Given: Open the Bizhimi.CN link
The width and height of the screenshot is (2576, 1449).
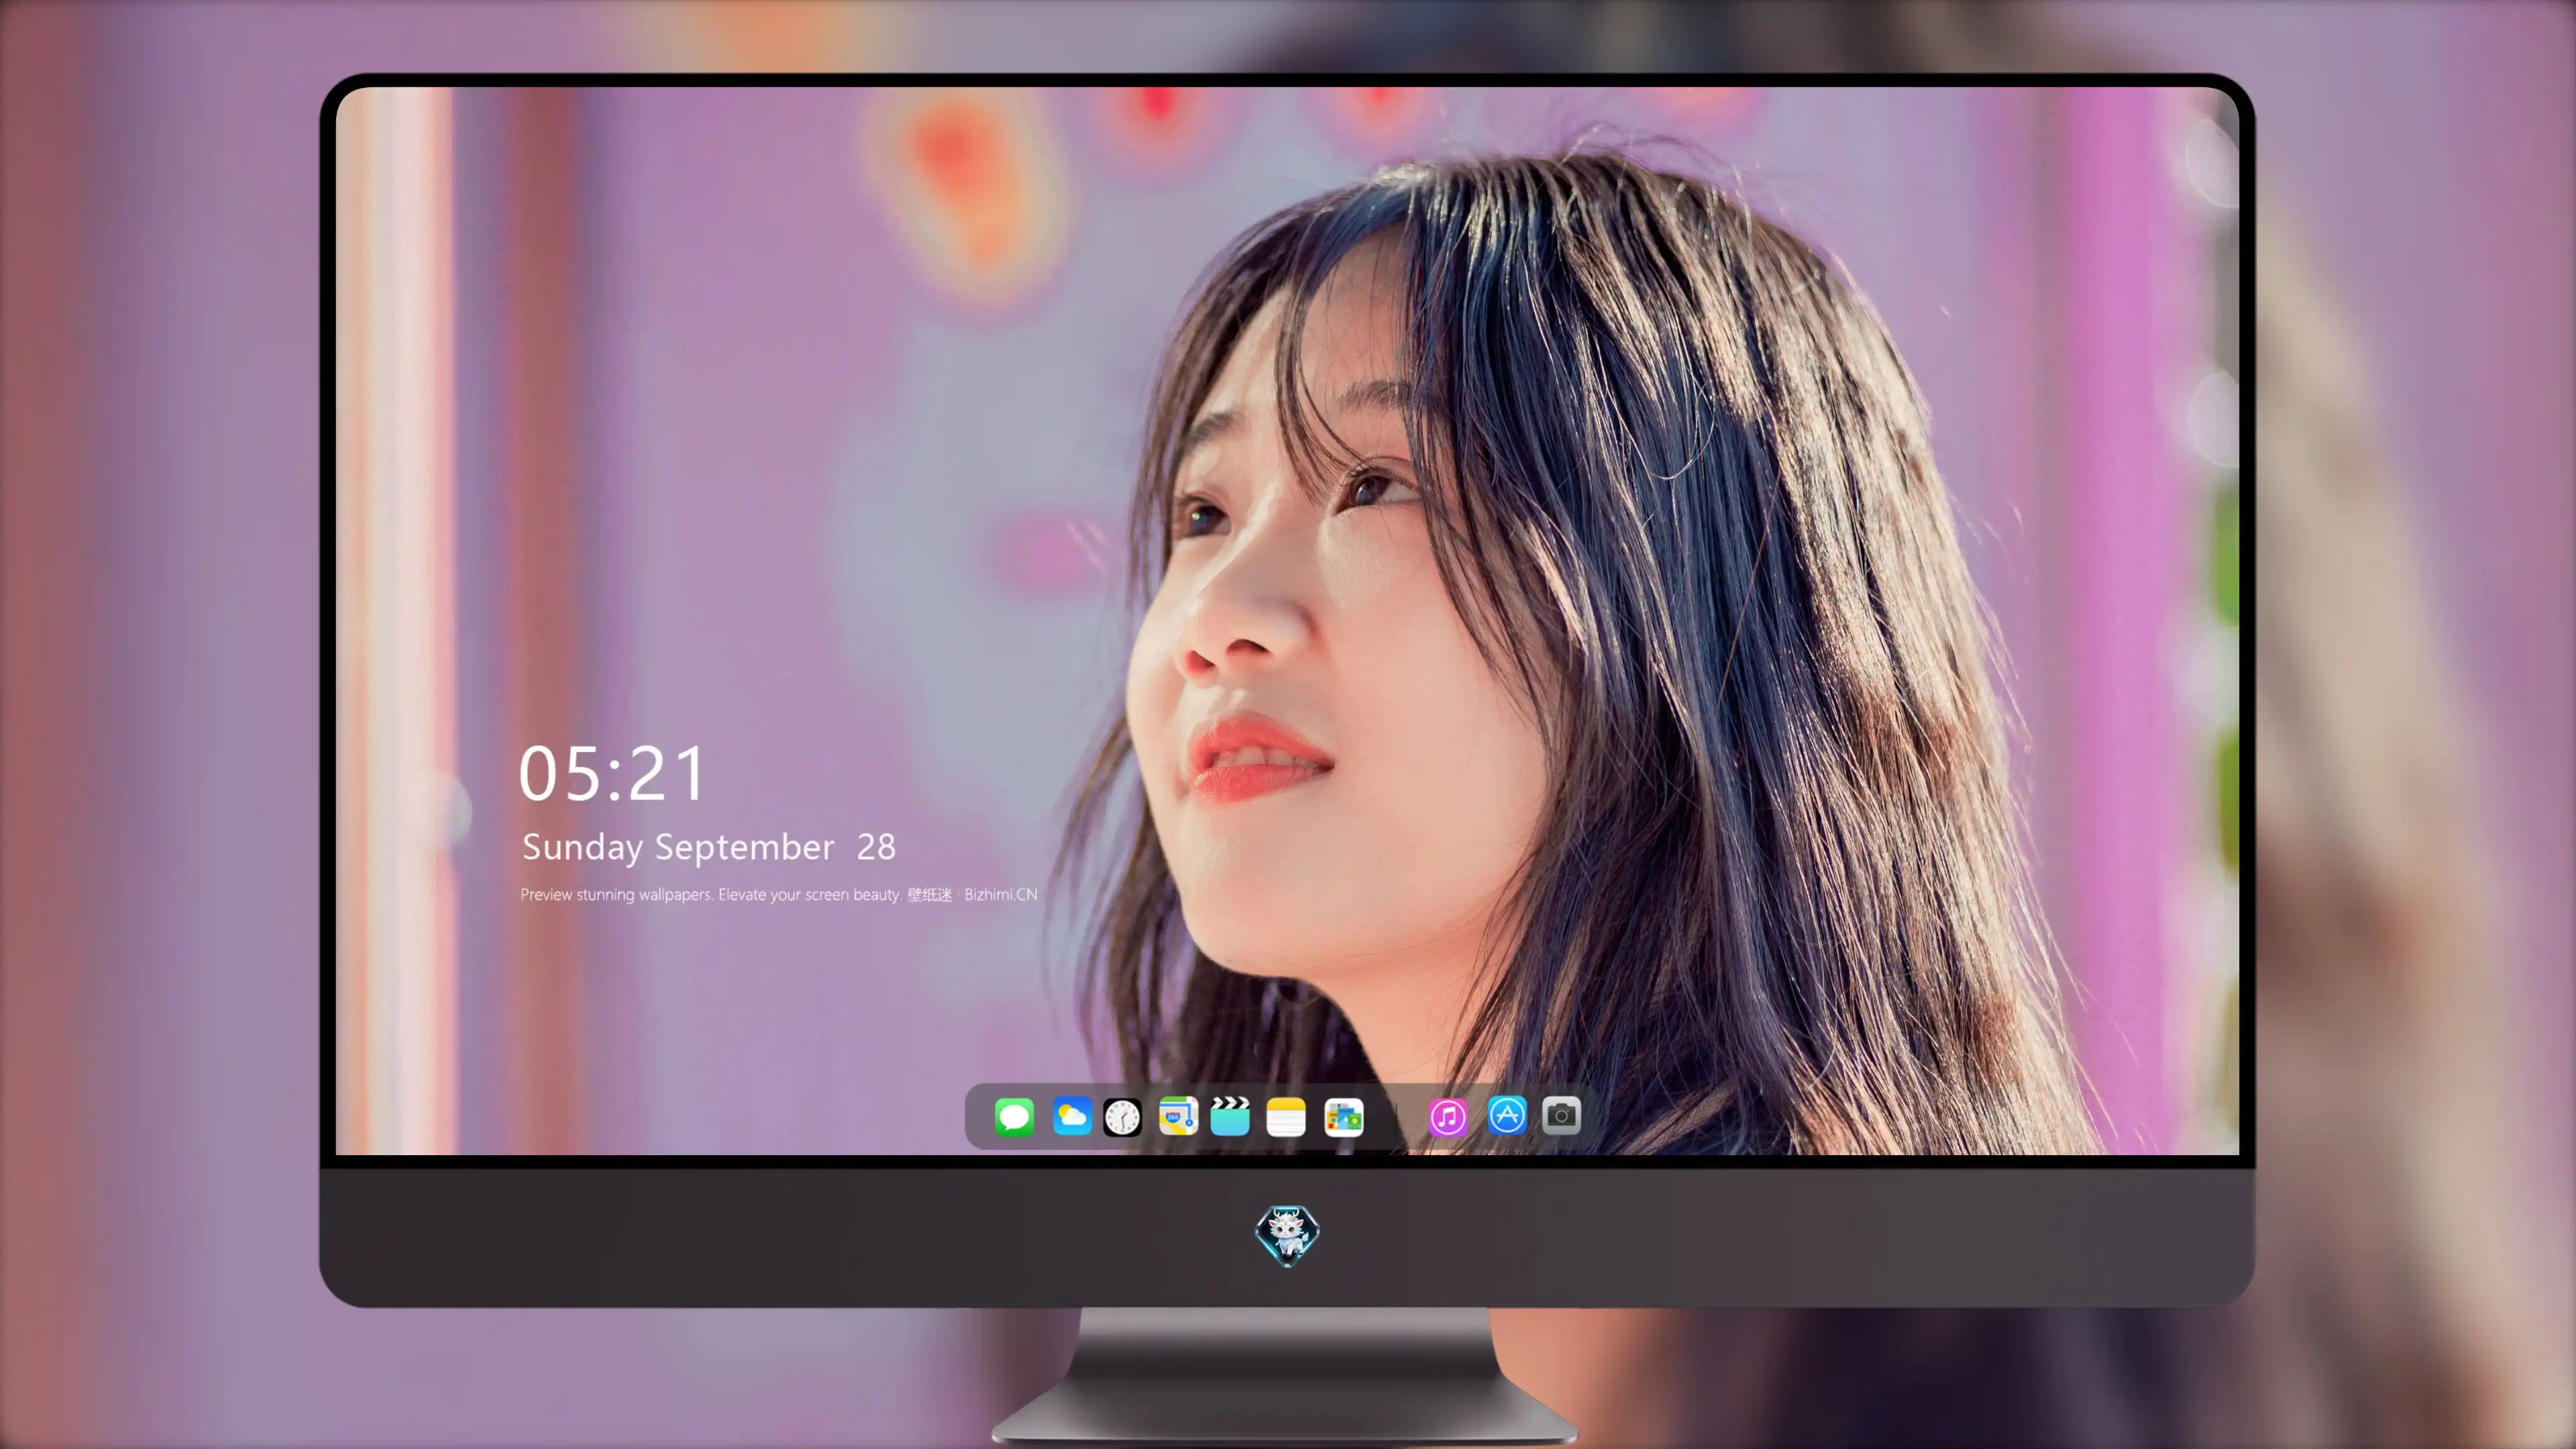Looking at the screenshot, I should [1000, 894].
